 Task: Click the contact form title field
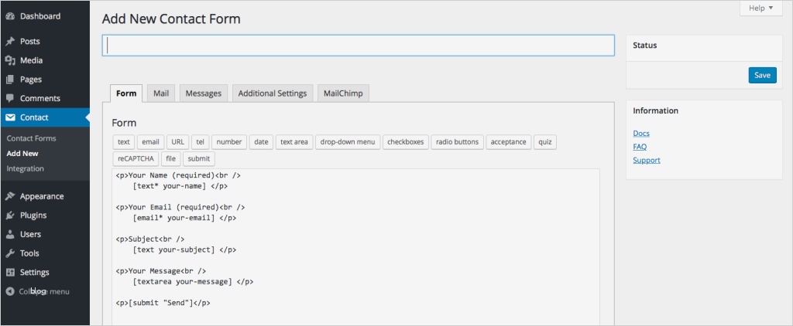[x=358, y=46]
